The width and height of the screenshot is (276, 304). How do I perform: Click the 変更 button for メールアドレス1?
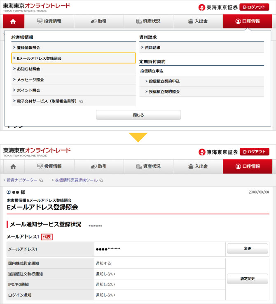(247, 249)
